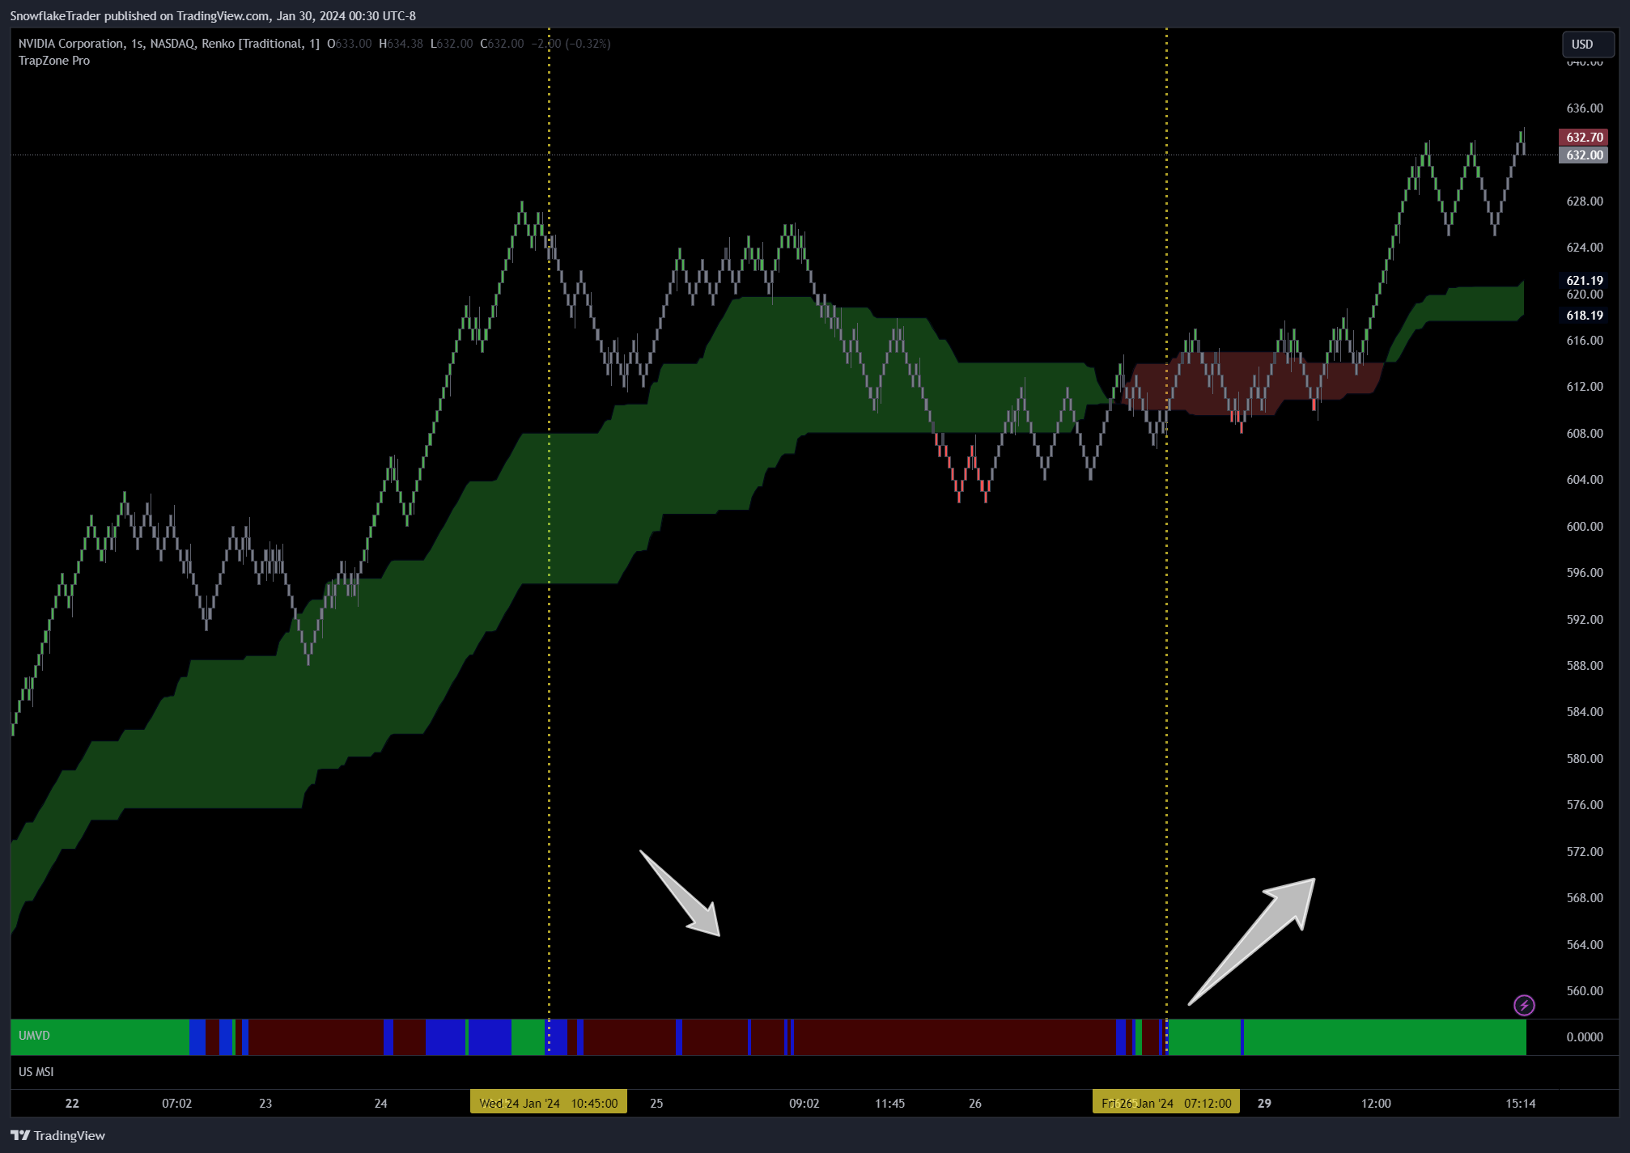Click the 612.00 price scale label
This screenshot has width=1630, height=1153.
tap(1585, 387)
